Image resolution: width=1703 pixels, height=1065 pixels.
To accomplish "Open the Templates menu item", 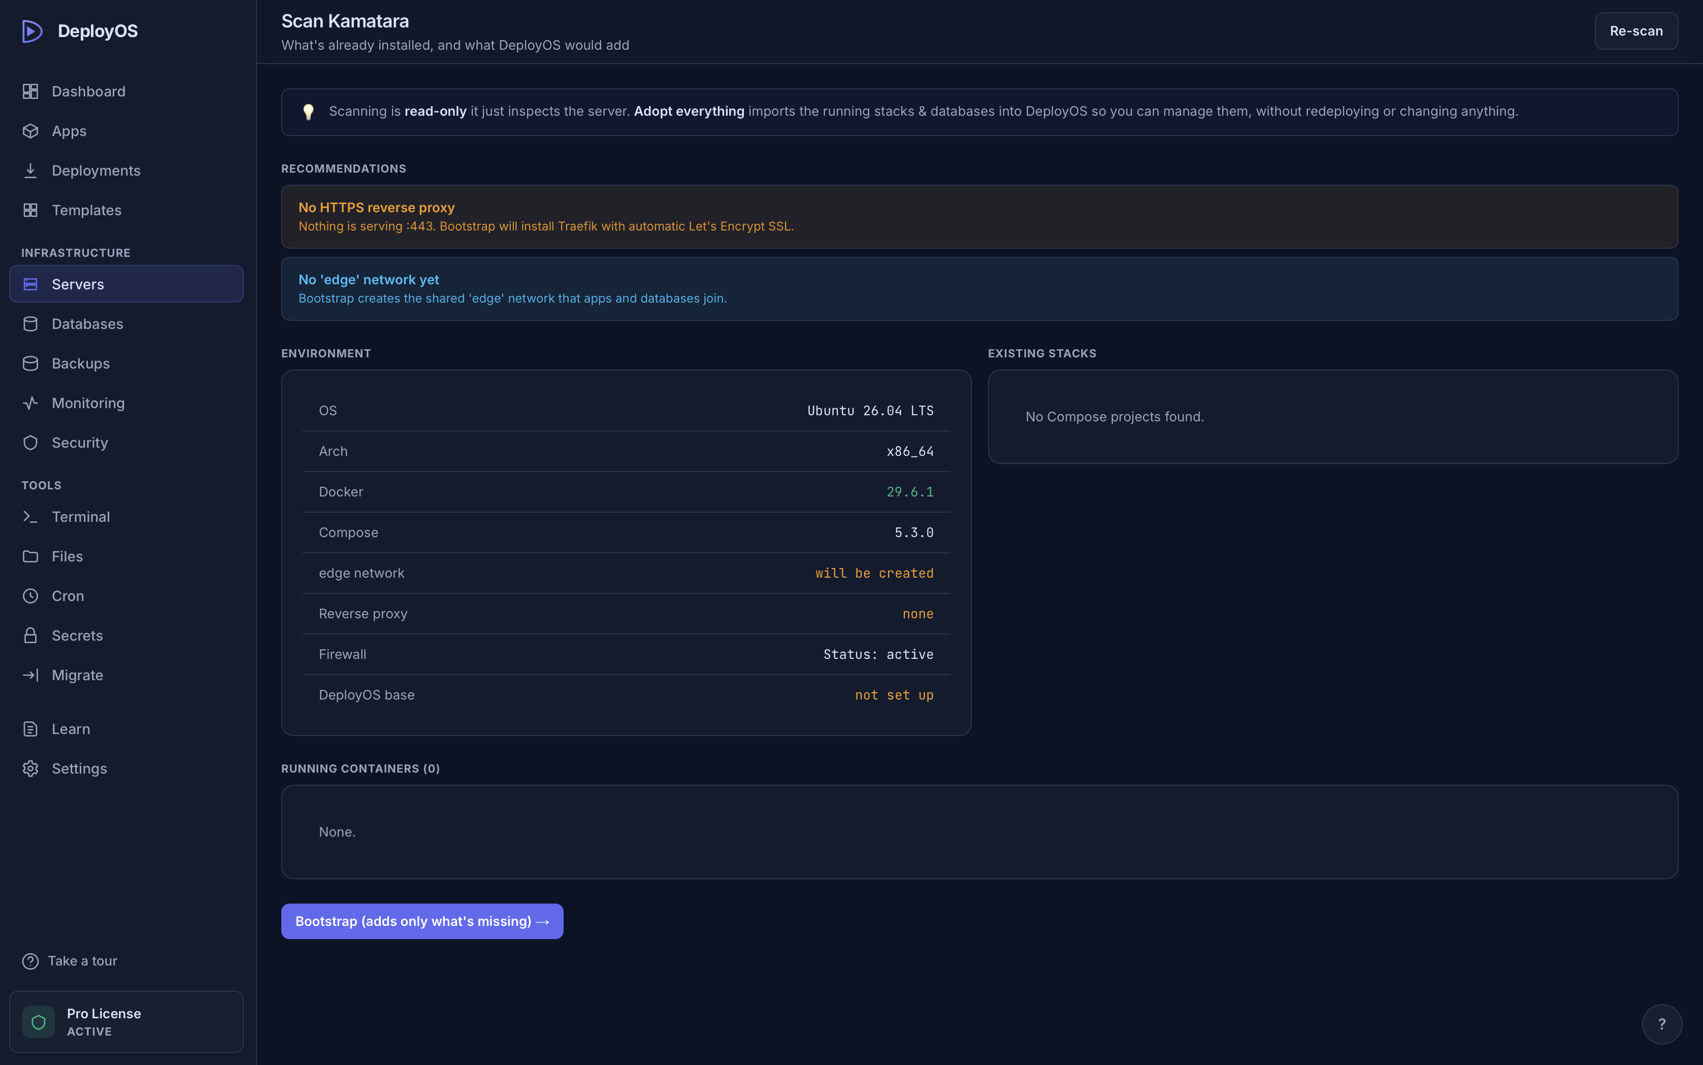I will (126, 210).
